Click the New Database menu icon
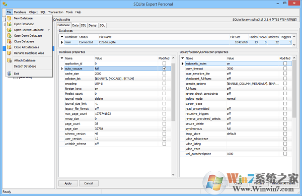Image resolution: width=302 pixels, height=196 pixels. click(x=9, y=18)
